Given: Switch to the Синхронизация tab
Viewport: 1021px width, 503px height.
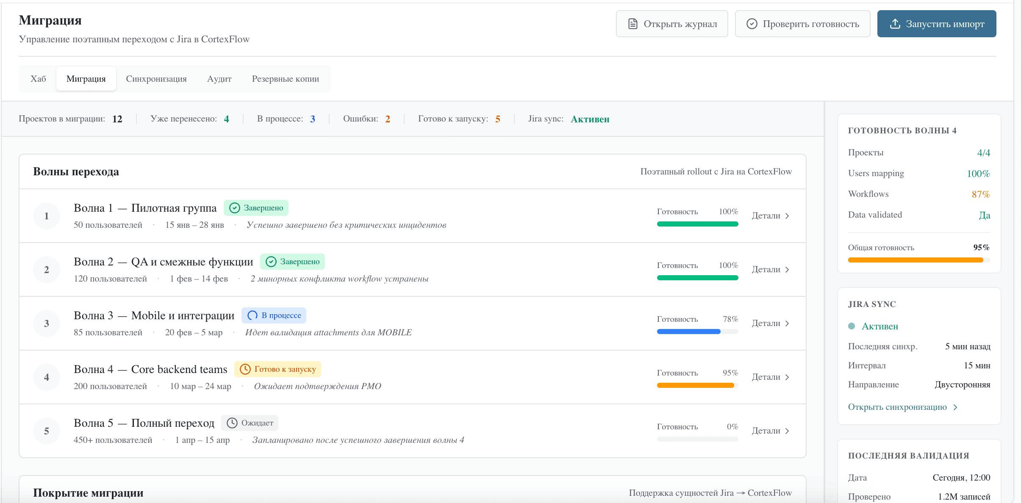Looking at the screenshot, I should click(156, 78).
